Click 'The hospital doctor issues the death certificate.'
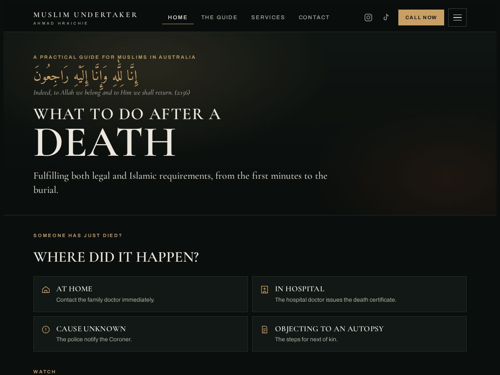 coord(336,300)
